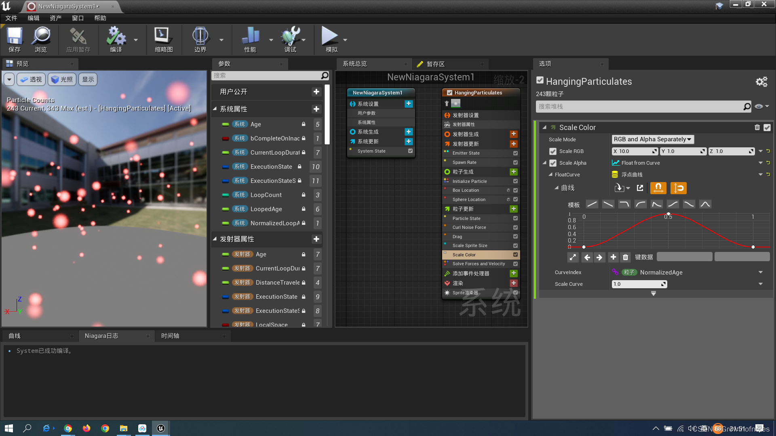776x436 pixels.
Task: Open the CurveIndex dropdown arrow
Action: tap(761, 272)
